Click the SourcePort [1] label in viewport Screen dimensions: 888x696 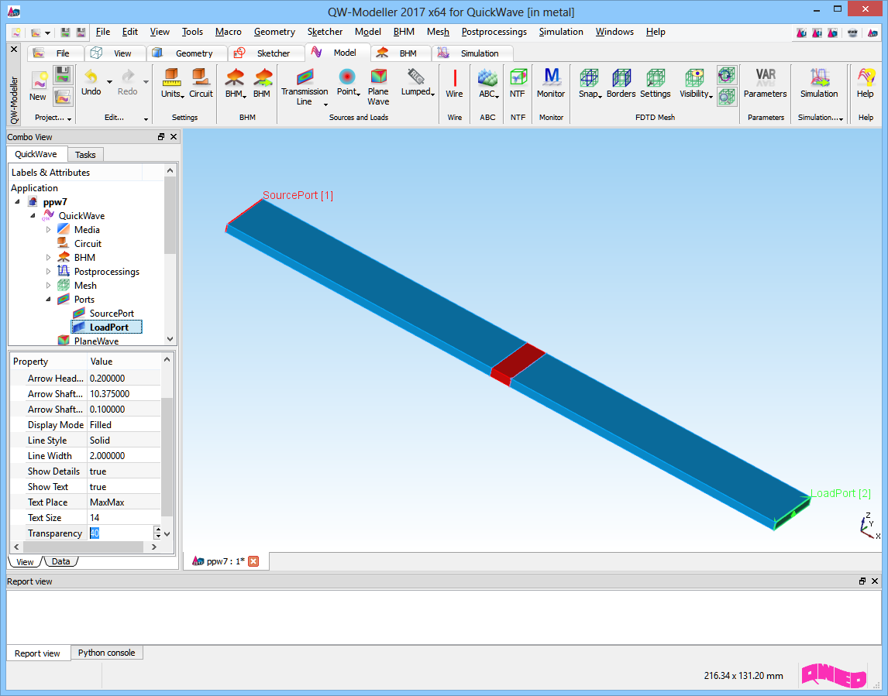[x=298, y=195]
